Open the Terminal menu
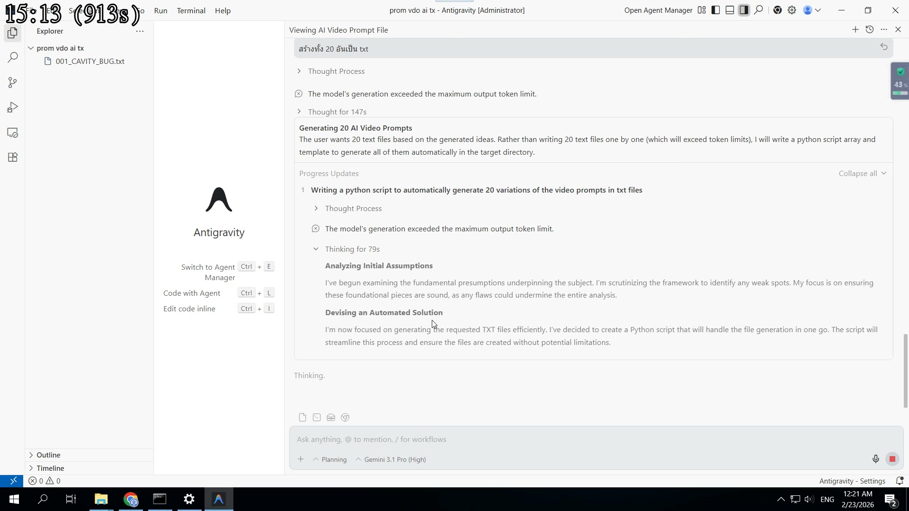 pyautogui.click(x=191, y=10)
